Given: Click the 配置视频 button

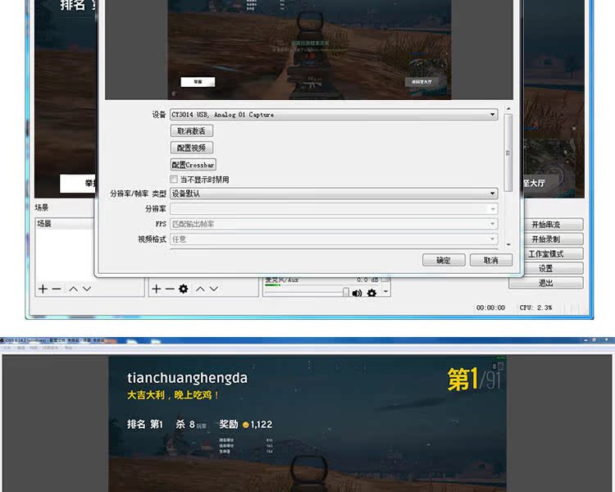Looking at the screenshot, I should coord(192,148).
